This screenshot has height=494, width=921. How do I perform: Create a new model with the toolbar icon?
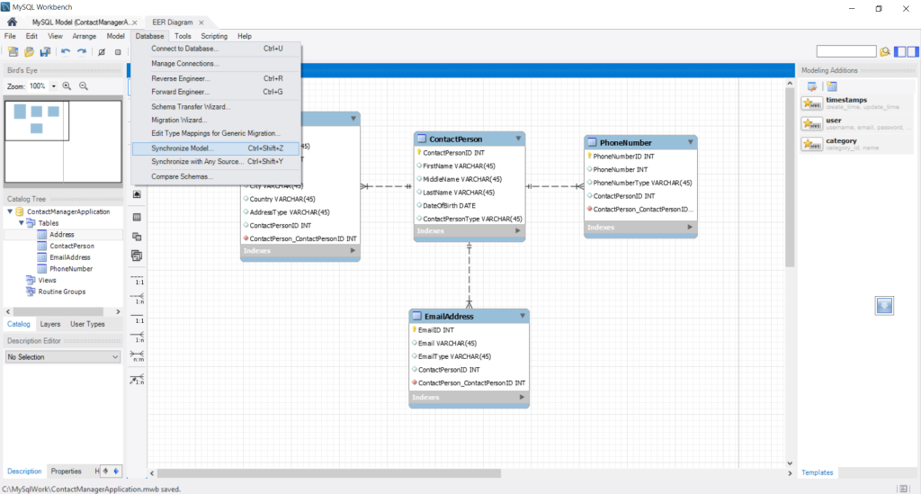point(13,51)
